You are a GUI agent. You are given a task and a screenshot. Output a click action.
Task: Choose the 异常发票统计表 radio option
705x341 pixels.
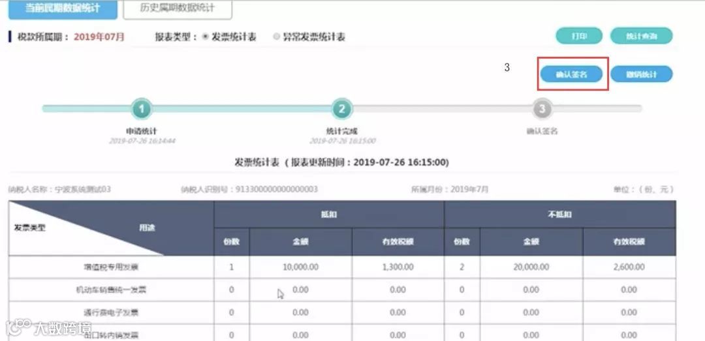(x=277, y=37)
